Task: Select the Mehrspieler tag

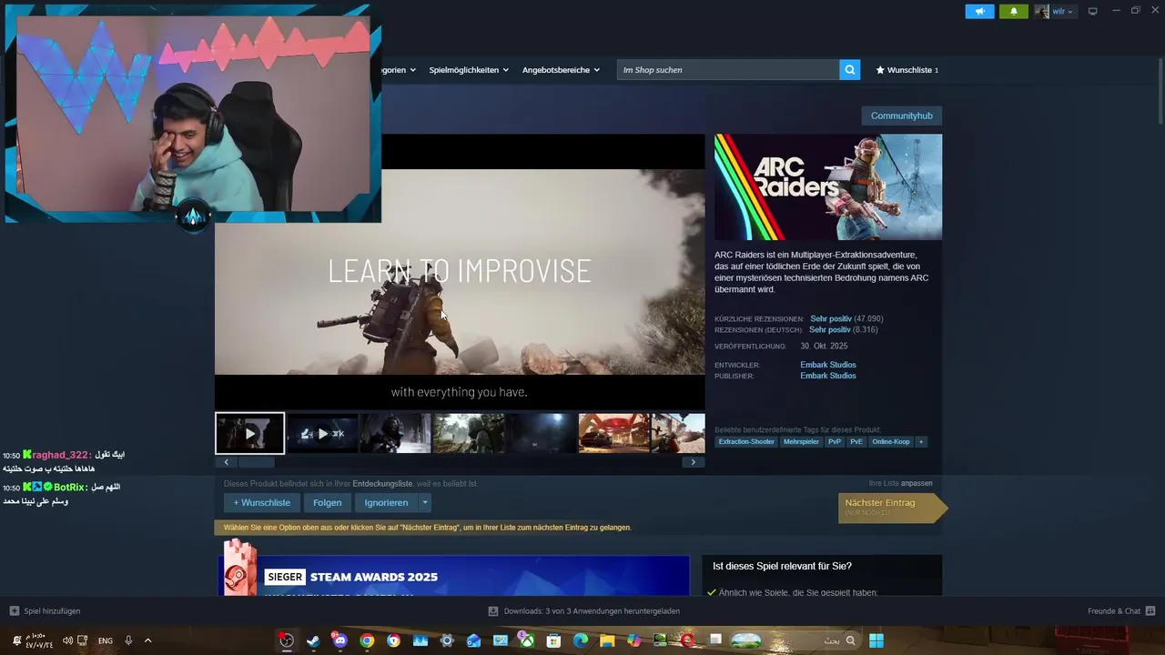Action: [801, 441]
